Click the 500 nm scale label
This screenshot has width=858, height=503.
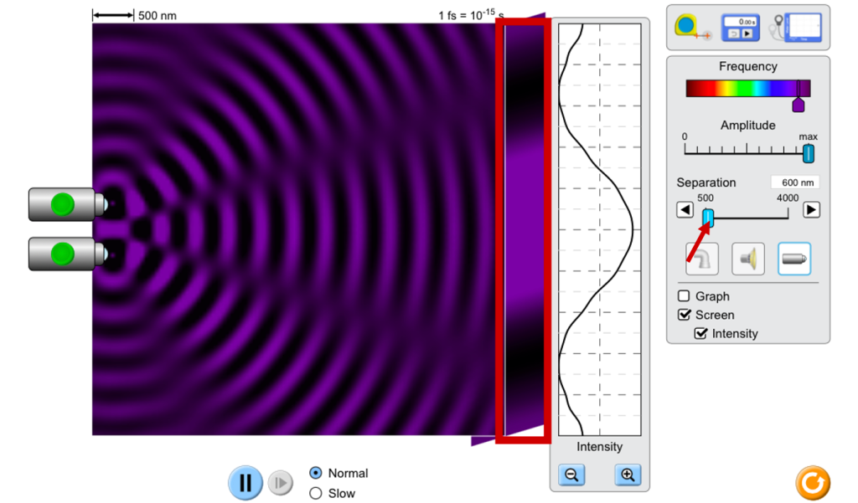(157, 16)
